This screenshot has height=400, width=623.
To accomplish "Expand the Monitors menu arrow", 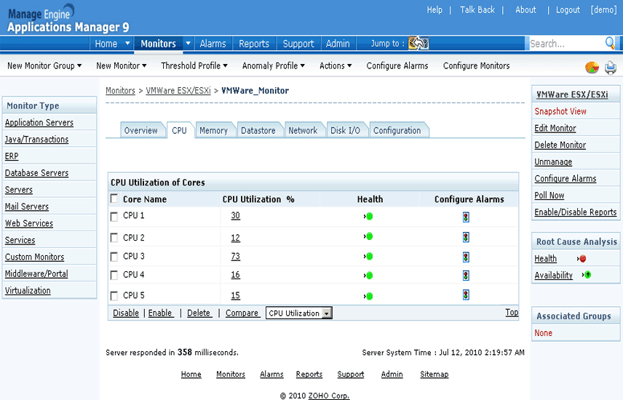I will [x=189, y=44].
